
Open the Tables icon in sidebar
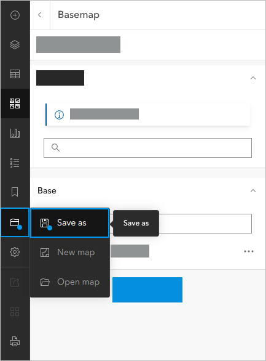click(15, 74)
